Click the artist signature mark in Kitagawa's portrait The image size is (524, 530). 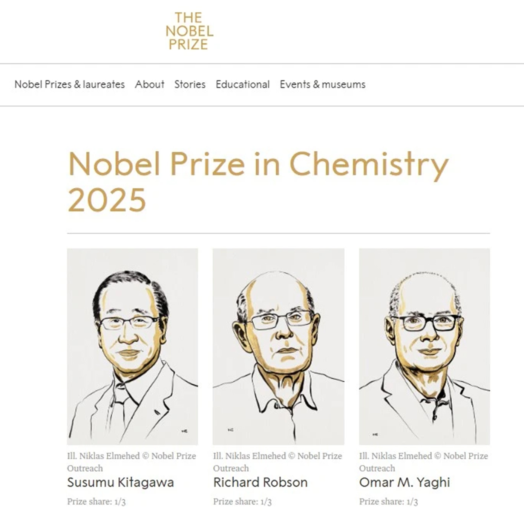coord(185,431)
